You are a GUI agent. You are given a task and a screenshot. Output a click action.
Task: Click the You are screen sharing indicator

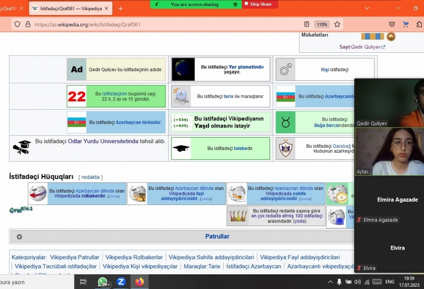tap(196, 4)
